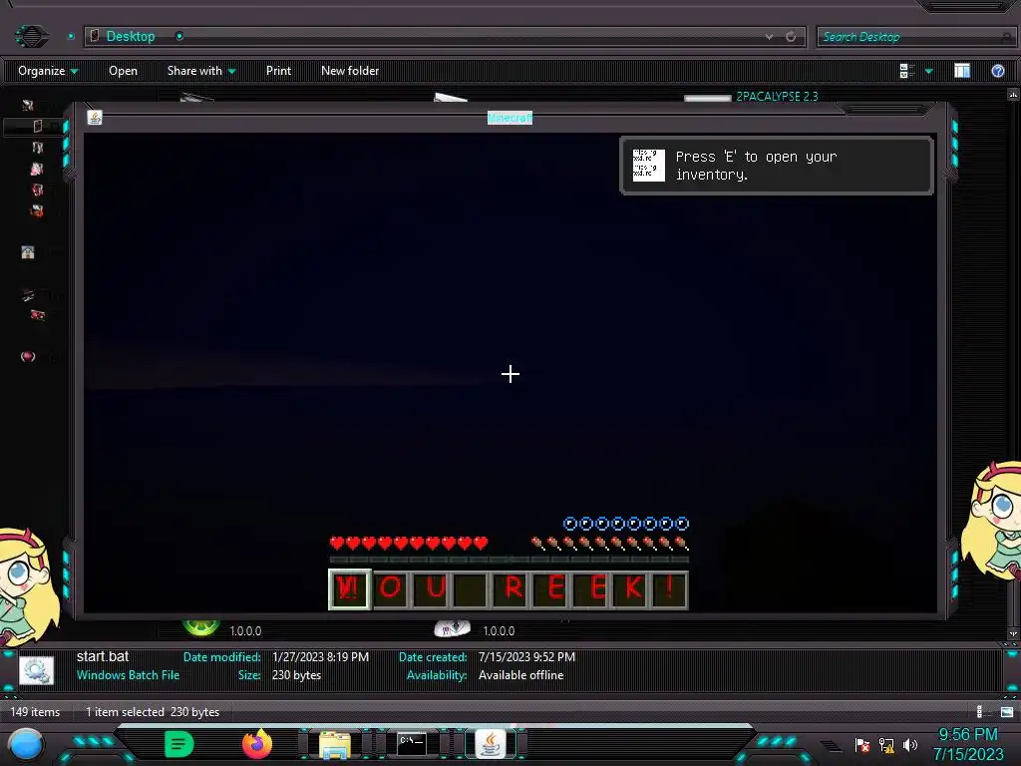Click the 2PACALYPSE 2.3 file label

click(777, 97)
